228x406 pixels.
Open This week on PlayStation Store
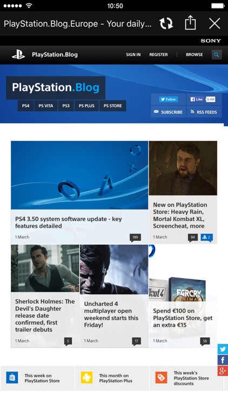pos(37,378)
